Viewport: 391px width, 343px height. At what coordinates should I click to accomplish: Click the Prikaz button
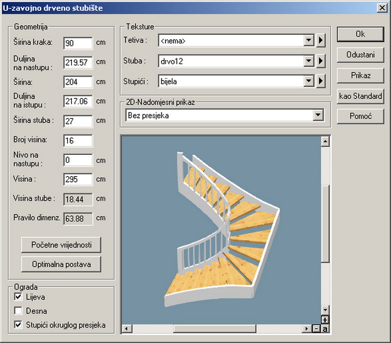coord(360,75)
